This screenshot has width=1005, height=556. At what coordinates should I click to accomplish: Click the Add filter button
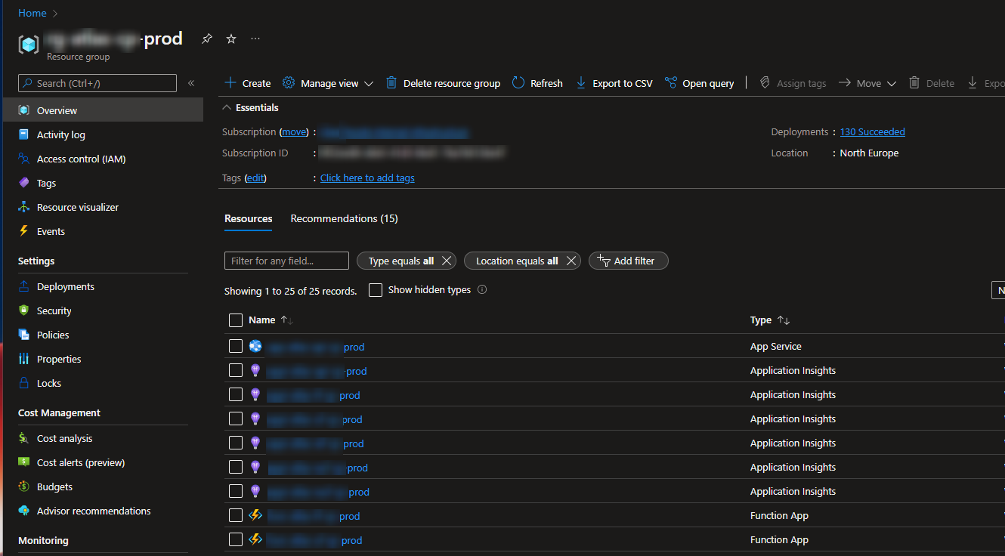629,261
